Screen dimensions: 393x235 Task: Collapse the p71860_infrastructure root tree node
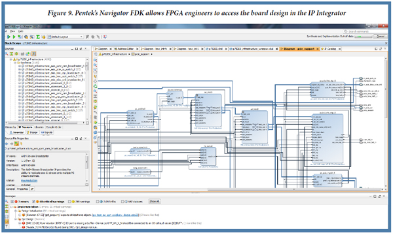pos(10,59)
